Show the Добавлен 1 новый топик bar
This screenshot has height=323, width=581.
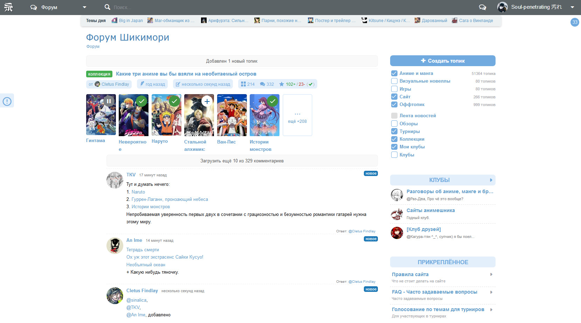click(x=232, y=61)
